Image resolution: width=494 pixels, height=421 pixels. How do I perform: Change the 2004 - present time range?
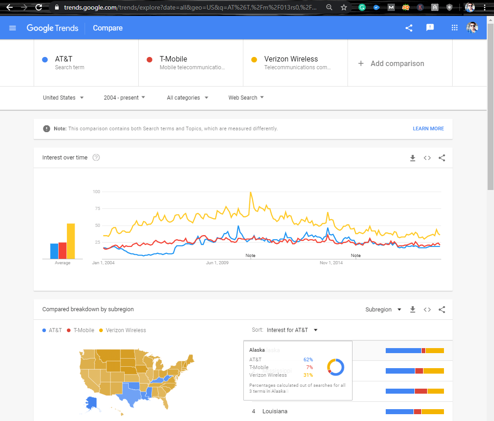click(124, 98)
